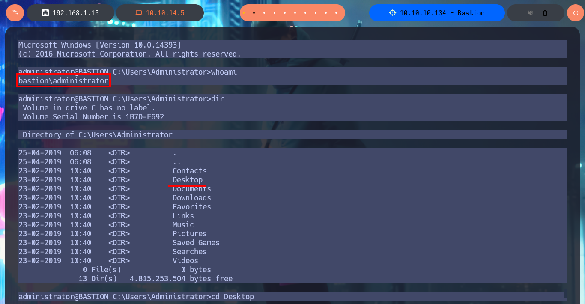Click the 192.168.1.15 local IP module
The width and height of the screenshot is (585, 304).
coord(71,13)
